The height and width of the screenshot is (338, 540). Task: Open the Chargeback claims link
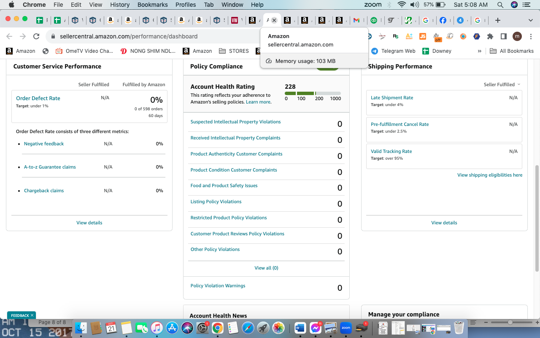pos(44,191)
